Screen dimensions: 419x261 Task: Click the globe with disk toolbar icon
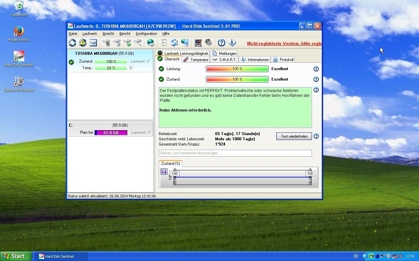(x=151, y=43)
